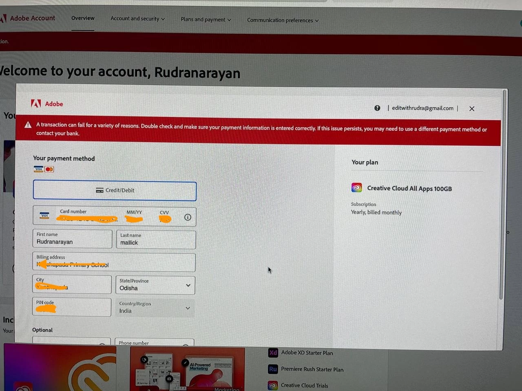Click the Creative Cloud gradient banner thumbnail
This screenshot has width=522, height=391.
click(x=60, y=367)
